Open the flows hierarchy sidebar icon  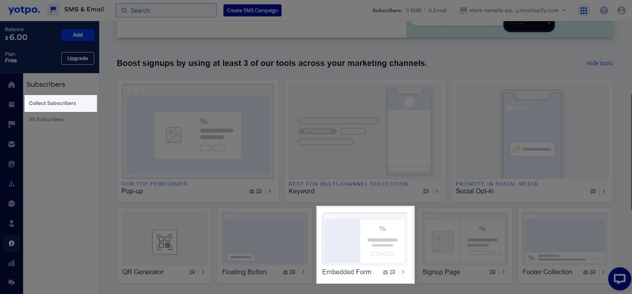(x=11, y=184)
